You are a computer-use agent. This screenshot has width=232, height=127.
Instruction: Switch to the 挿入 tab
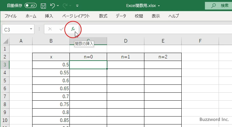[49, 16]
